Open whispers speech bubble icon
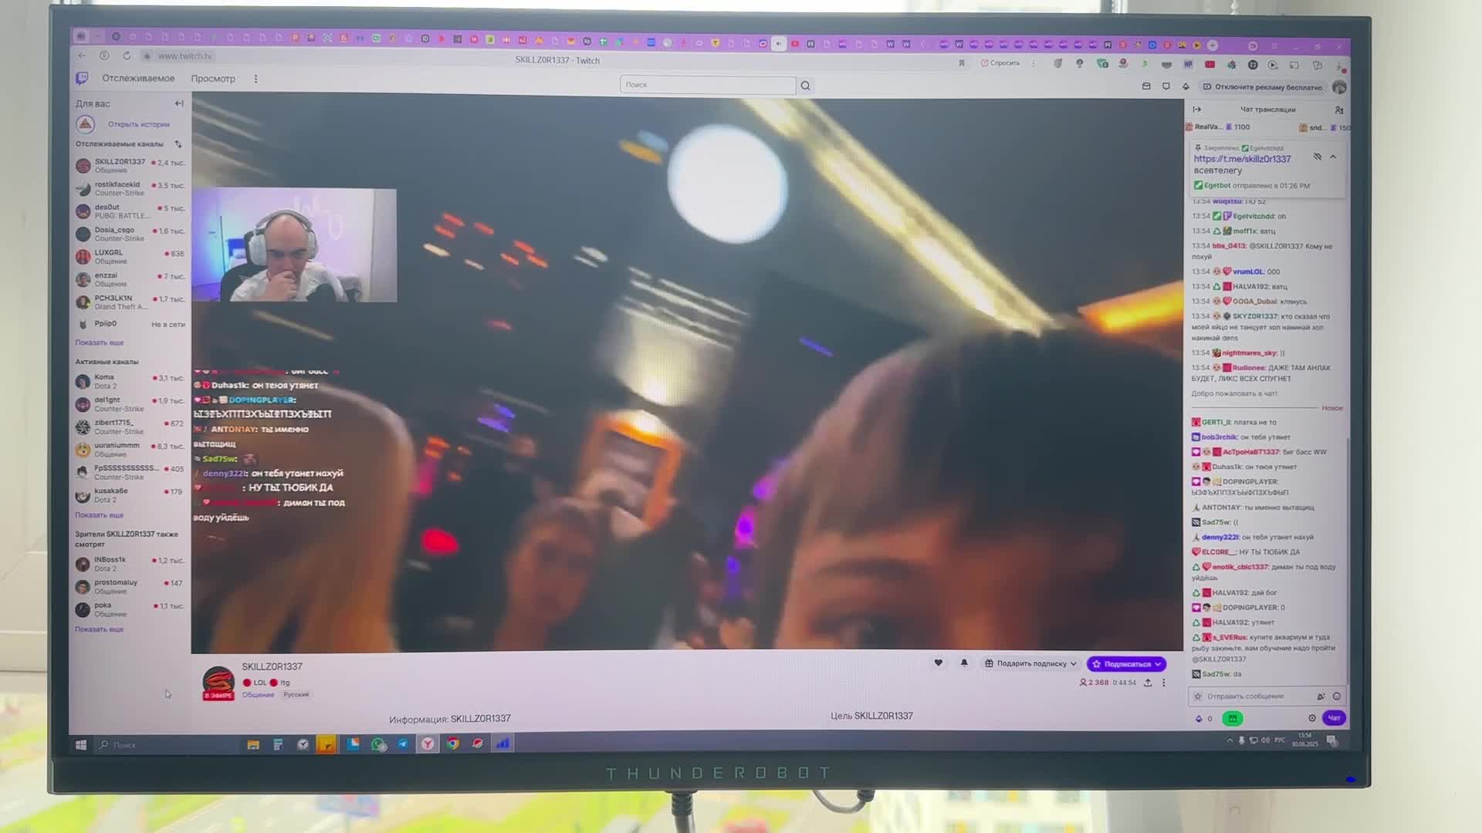Image resolution: width=1482 pixels, height=833 pixels. (x=1166, y=86)
